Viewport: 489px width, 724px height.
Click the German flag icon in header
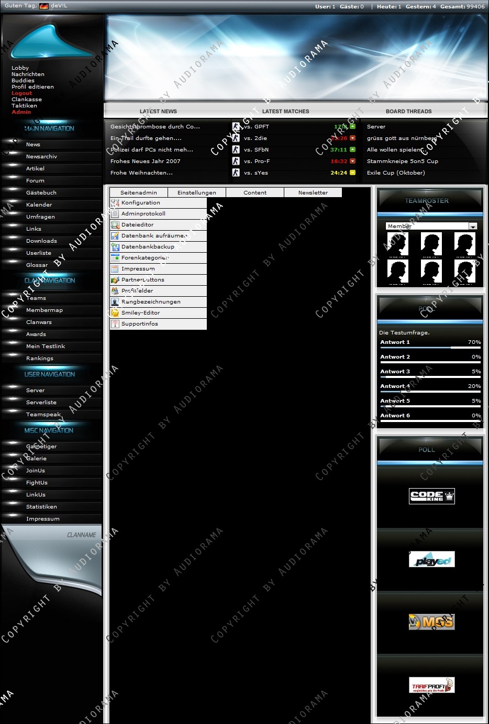44,6
